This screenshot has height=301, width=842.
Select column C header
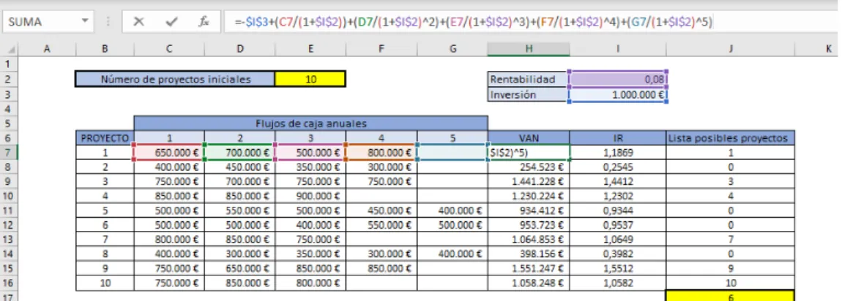click(x=169, y=49)
